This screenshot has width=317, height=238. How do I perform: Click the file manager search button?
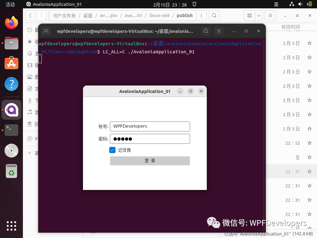pyautogui.click(x=214, y=15)
